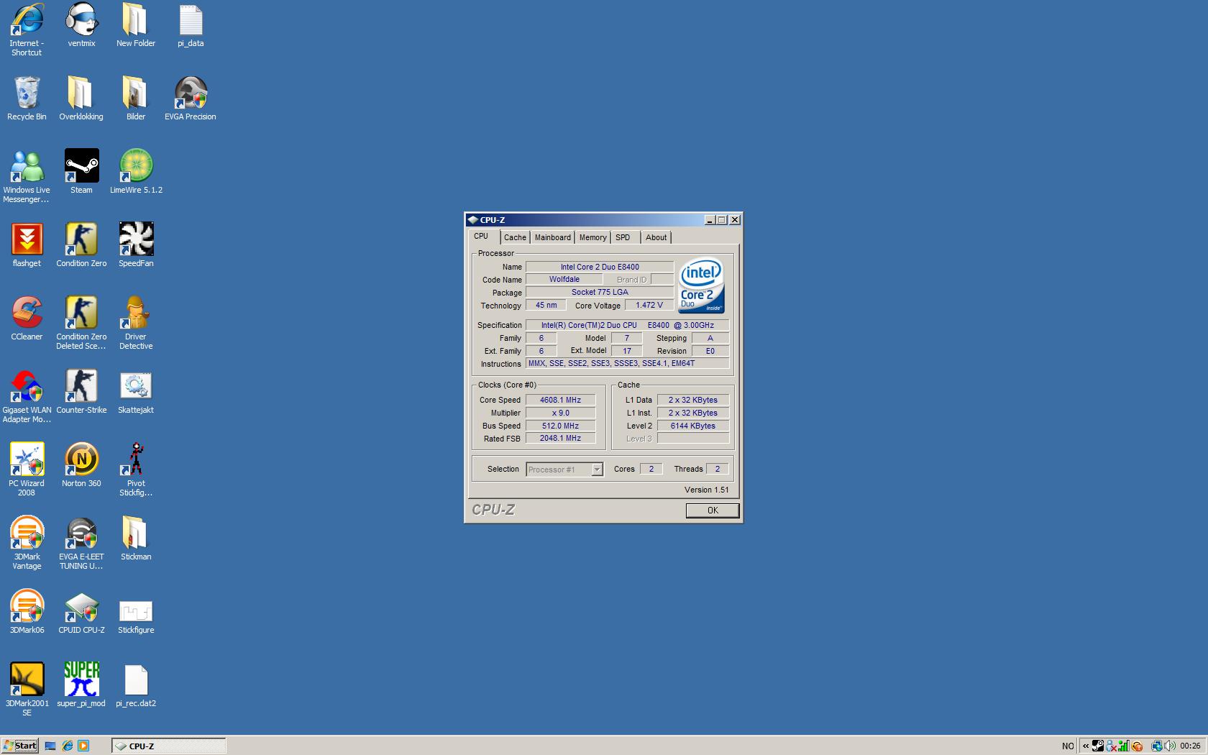Click the network connection tray icon

tap(1157, 746)
